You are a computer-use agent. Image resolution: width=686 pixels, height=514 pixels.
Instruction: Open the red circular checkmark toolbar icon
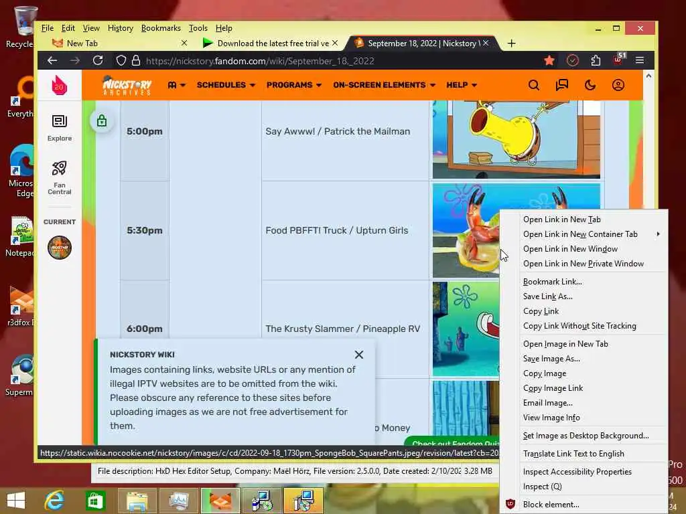[x=572, y=60]
